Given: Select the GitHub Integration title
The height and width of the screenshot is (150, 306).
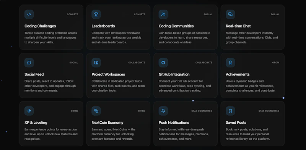Looking at the screenshot, I should click(x=174, y=74).
